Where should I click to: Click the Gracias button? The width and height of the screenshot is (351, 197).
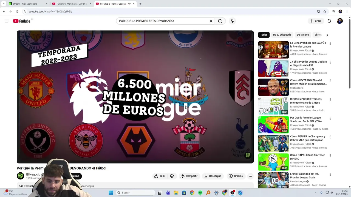coord(236,176)
